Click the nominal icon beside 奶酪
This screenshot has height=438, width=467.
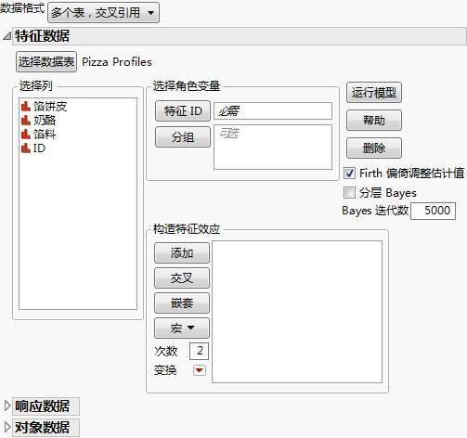(26, 121)
